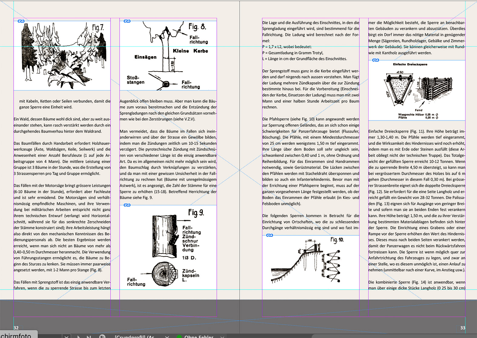Screen dimensions: 477x338
Task: Click the line 'mit Kabeln, Ketten oder Seilen verbunden'
Action: pos(65,101)
